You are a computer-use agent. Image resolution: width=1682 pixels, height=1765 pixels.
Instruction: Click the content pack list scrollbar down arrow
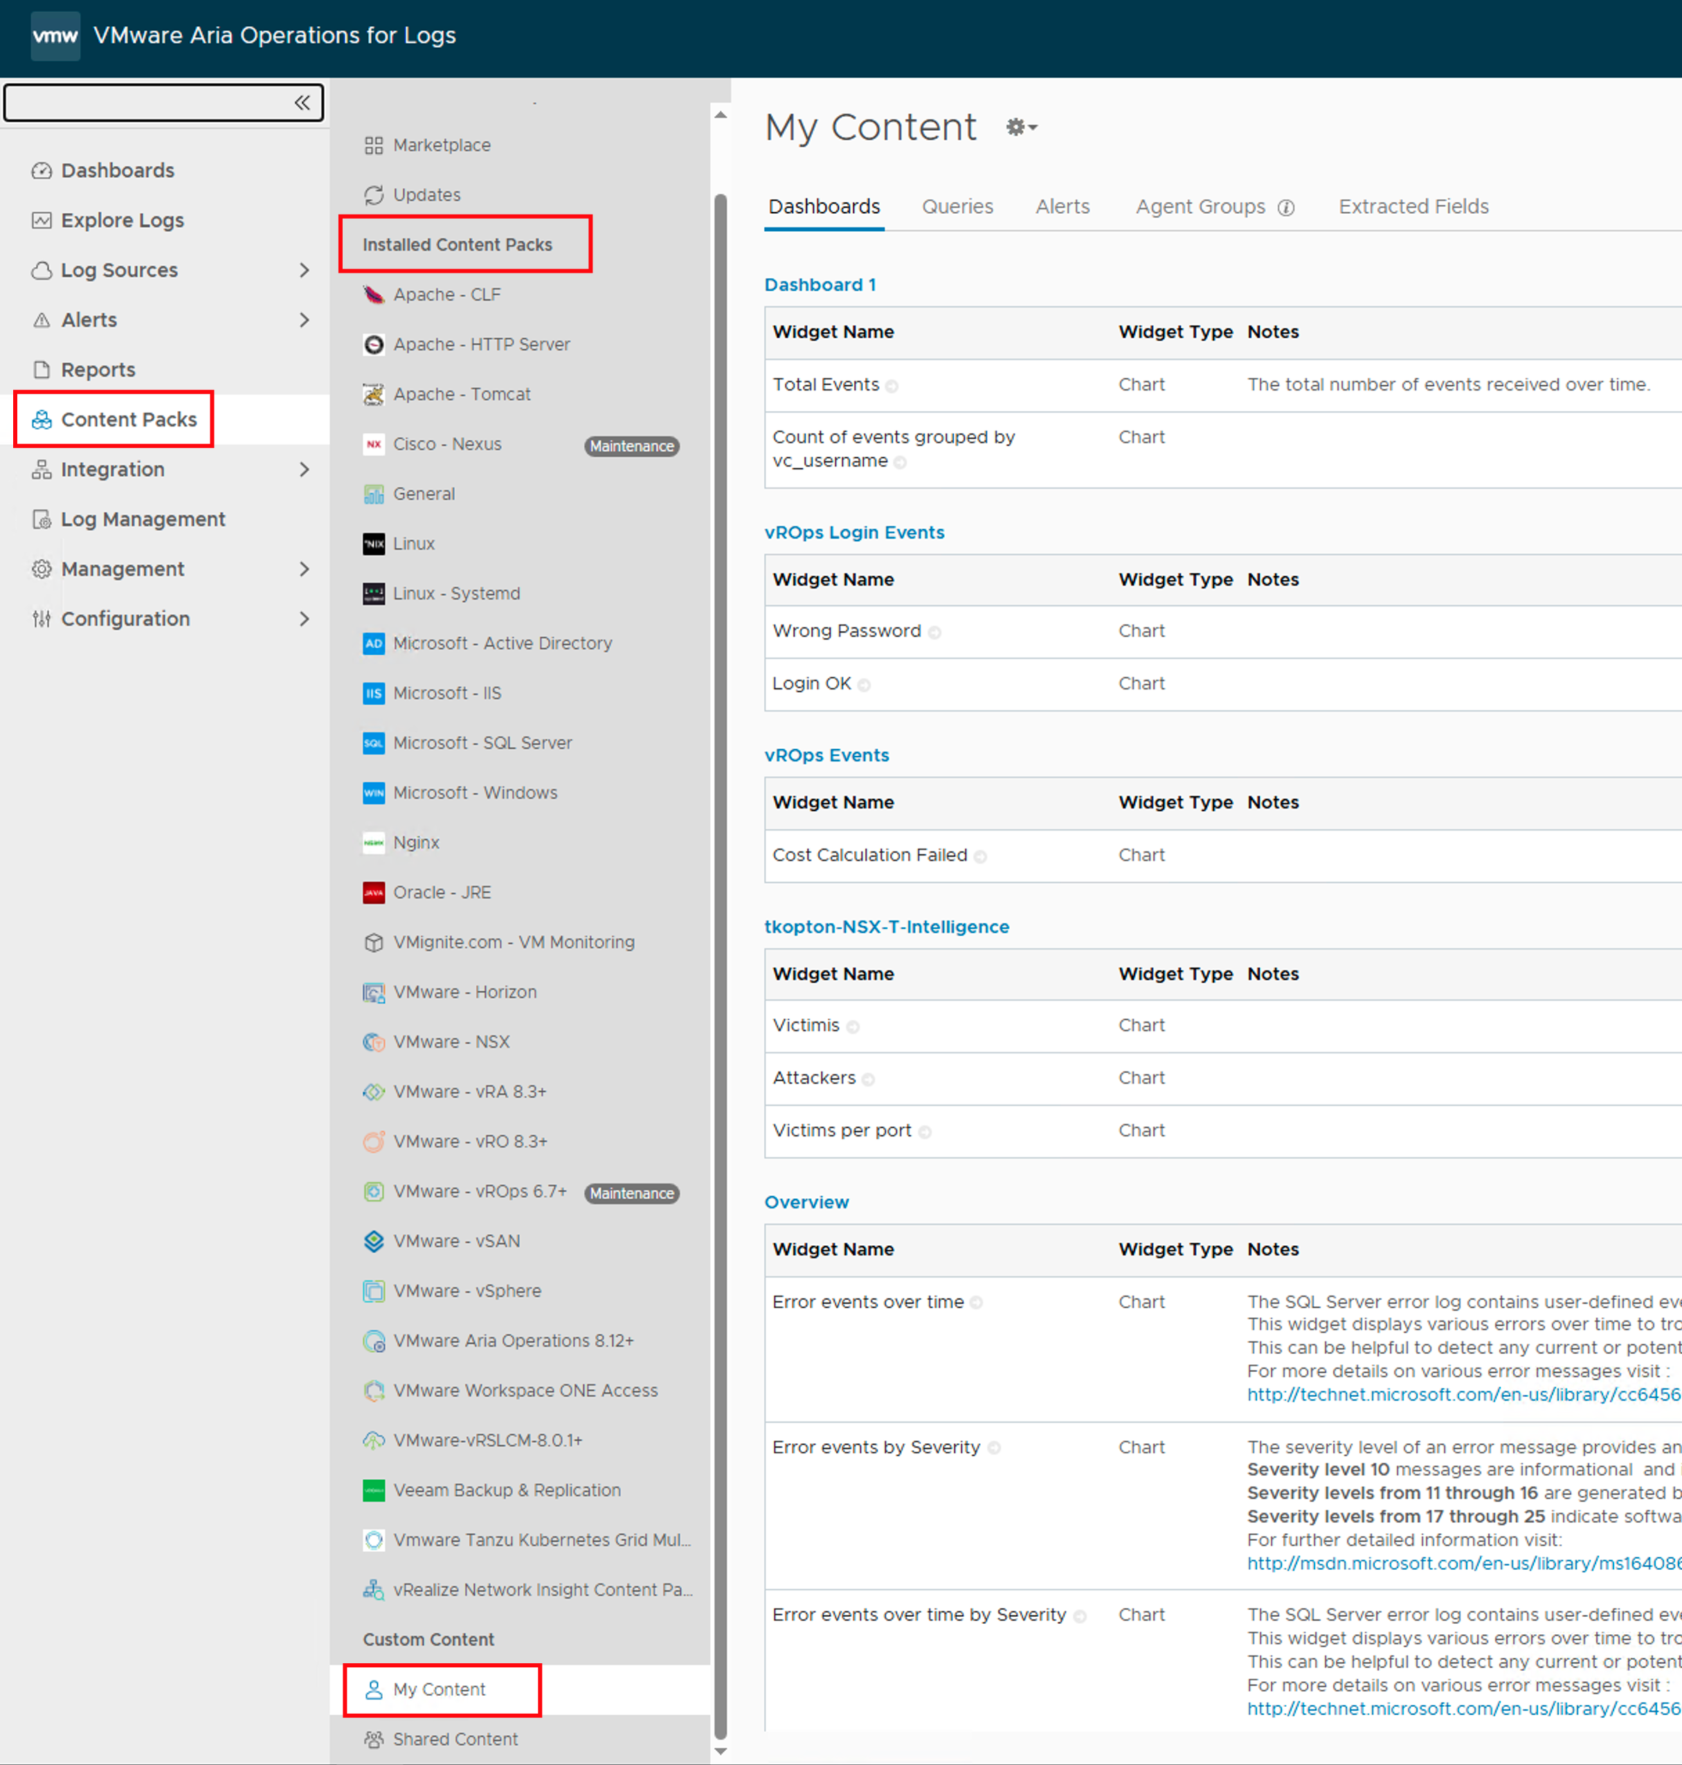720,1750
